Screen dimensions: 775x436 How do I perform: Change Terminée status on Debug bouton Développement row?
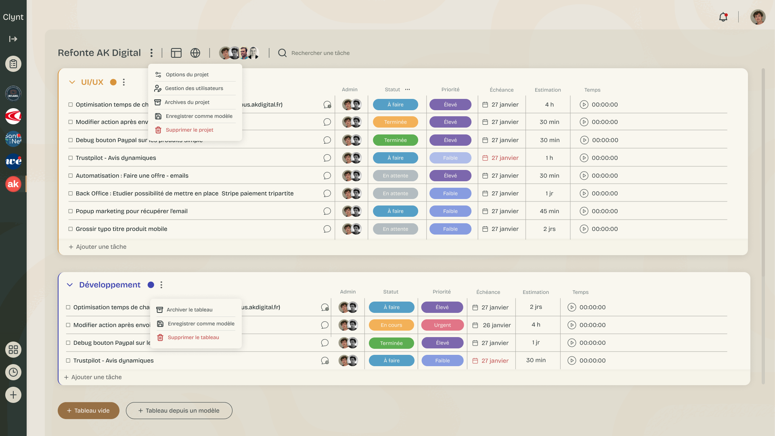coord(392,343)
